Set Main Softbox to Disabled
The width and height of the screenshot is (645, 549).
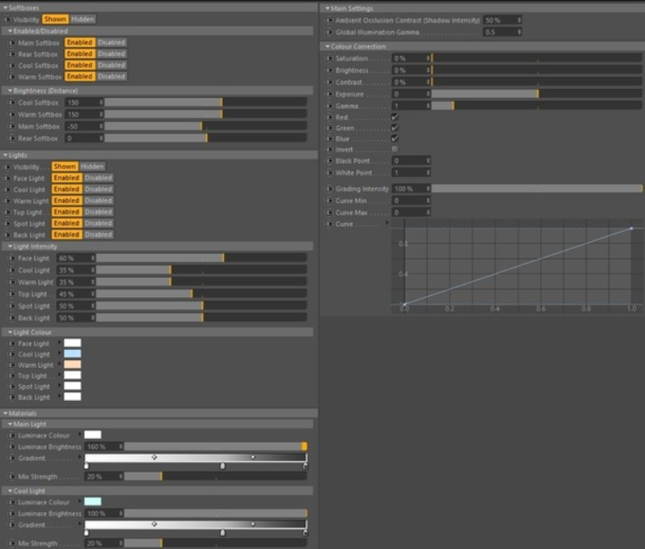coord(112,42)
